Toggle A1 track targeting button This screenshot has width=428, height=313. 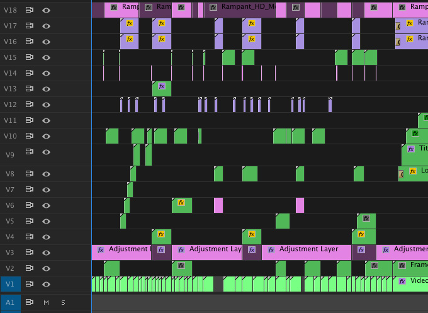pyautogui.click(x=10, y=302)
